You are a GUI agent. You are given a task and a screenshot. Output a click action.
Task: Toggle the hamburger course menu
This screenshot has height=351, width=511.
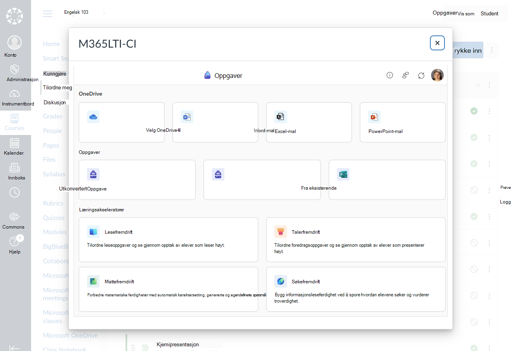[48, 13]
